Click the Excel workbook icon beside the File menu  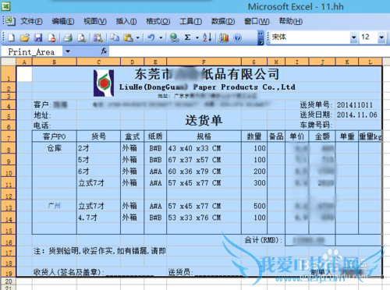tap(10, 21)
